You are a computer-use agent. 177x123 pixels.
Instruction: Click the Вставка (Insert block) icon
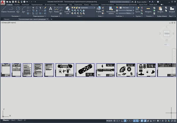[x=99, y=9]
